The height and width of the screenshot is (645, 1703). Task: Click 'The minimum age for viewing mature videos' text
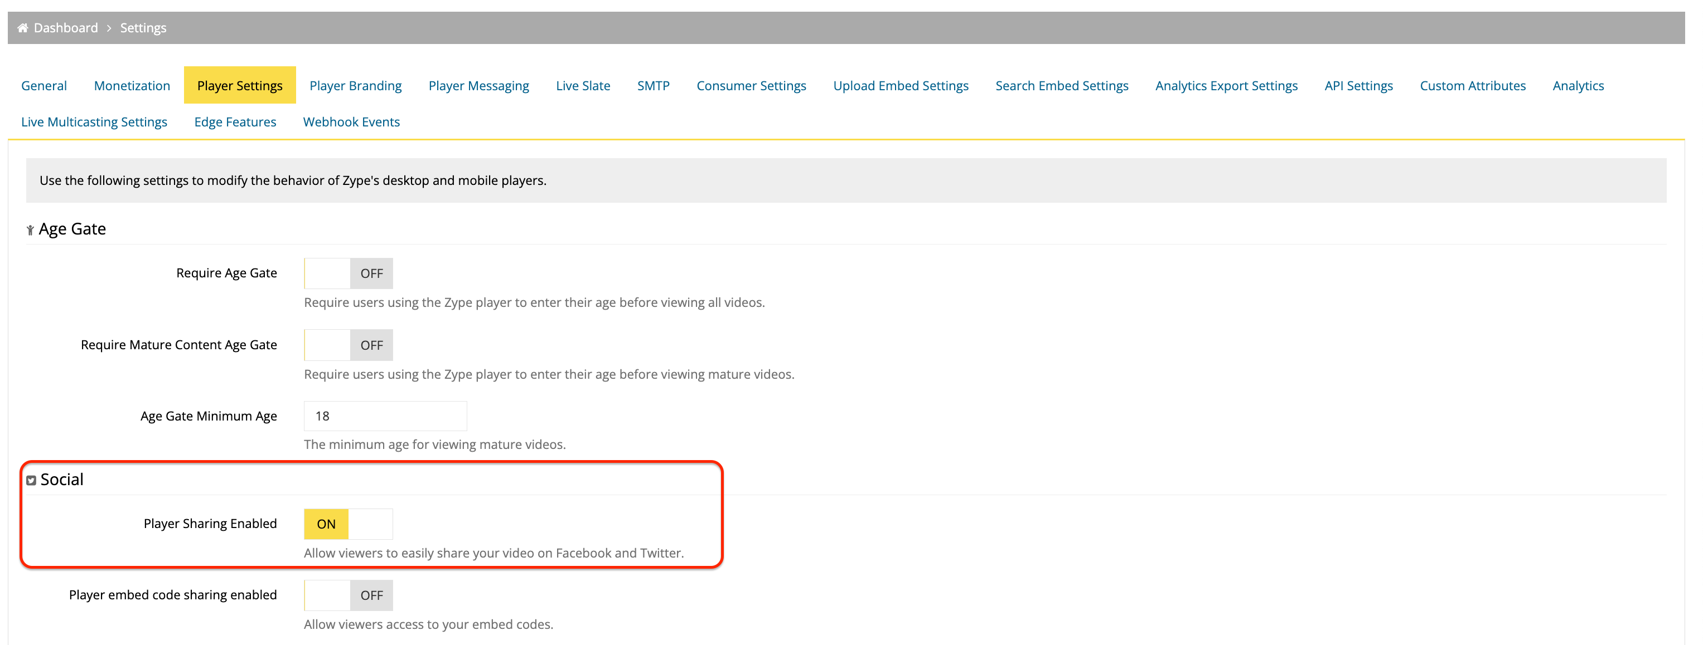(434, 444)
